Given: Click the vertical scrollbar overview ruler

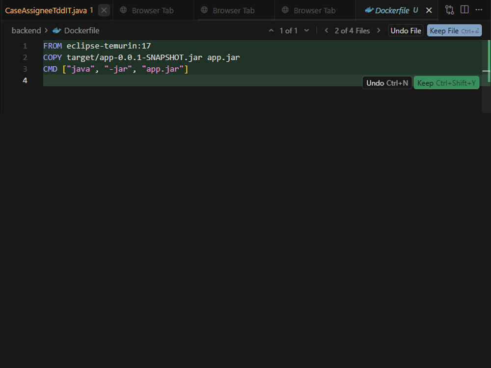Looking at the screenshot, I should [x=486, y=76].
